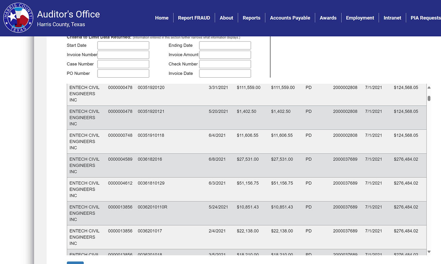Select invoice number 00351920120
Screen dimensions: 441x264
point(151,88)
